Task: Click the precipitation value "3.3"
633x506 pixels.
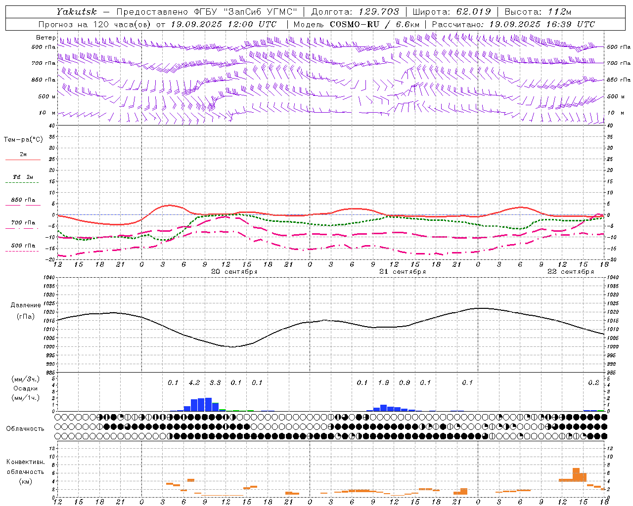Action: 215,383
